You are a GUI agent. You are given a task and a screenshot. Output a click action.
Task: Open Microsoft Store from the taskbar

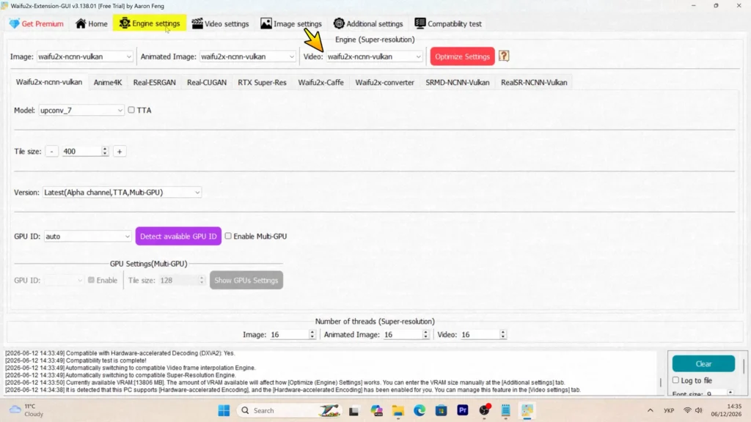coord(441,410)
